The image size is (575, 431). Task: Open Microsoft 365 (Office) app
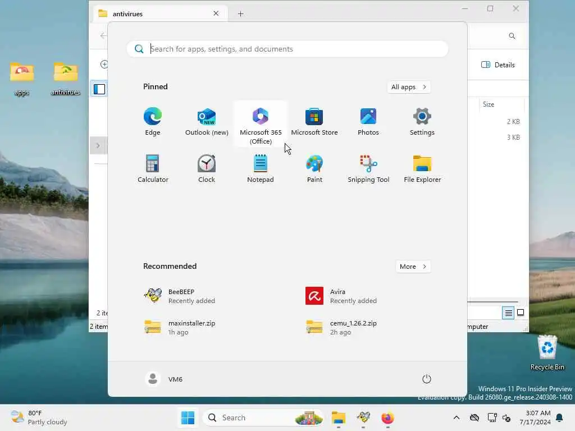(261, 125)
